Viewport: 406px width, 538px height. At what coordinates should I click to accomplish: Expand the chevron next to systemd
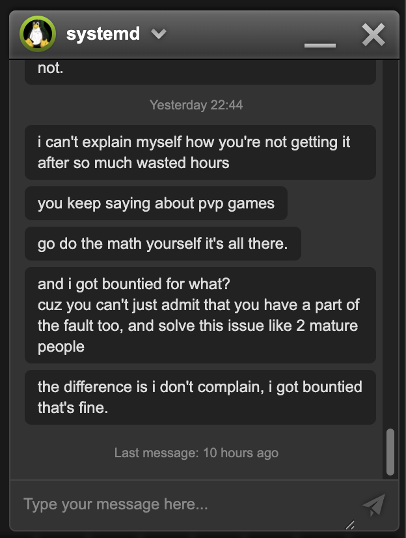click(159, 34)
